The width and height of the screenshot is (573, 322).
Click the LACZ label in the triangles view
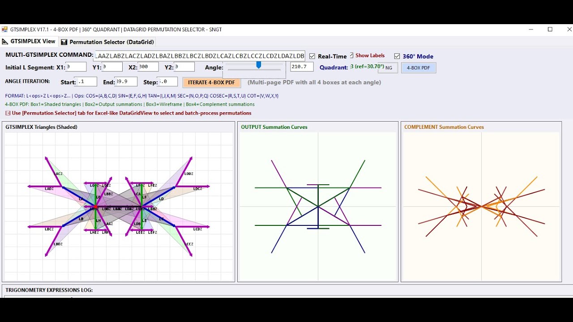(x=58, y=174)
